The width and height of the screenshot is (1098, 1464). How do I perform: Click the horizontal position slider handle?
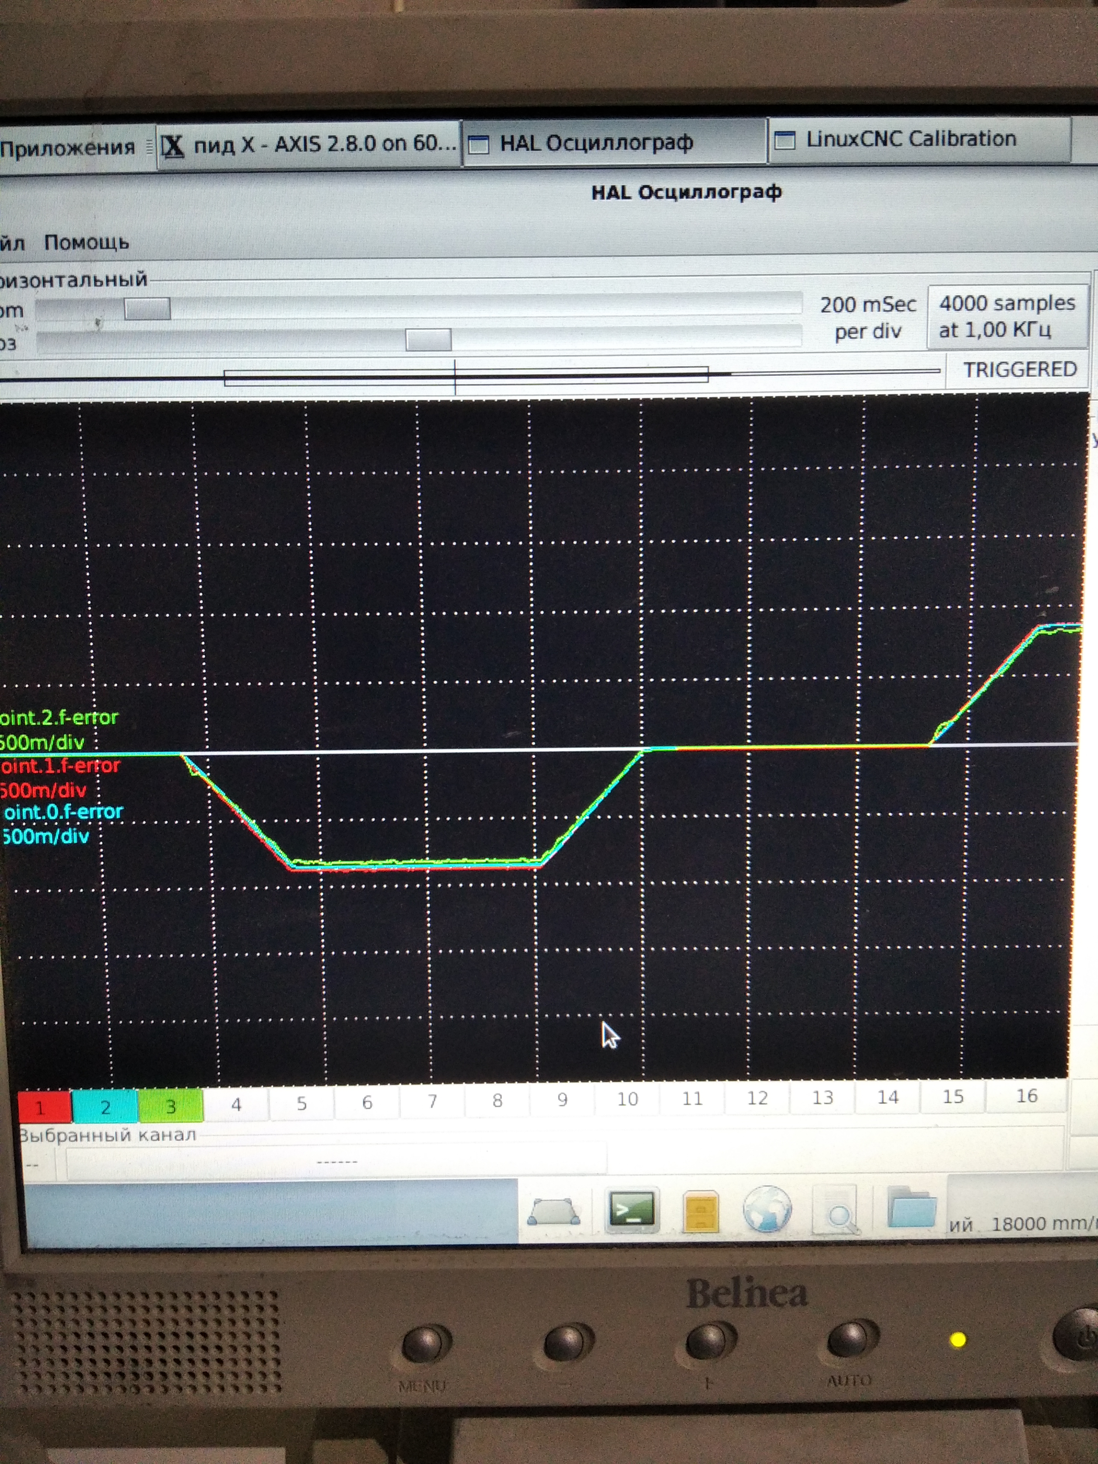[428, 340]
